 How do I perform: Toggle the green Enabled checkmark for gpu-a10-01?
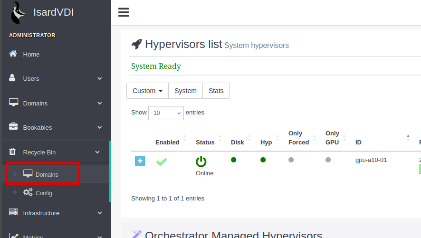click(x=162, y=162)
